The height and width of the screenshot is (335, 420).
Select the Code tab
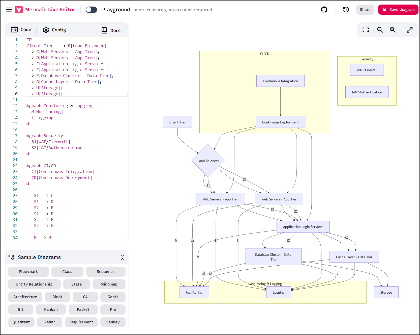click(21, 30)
